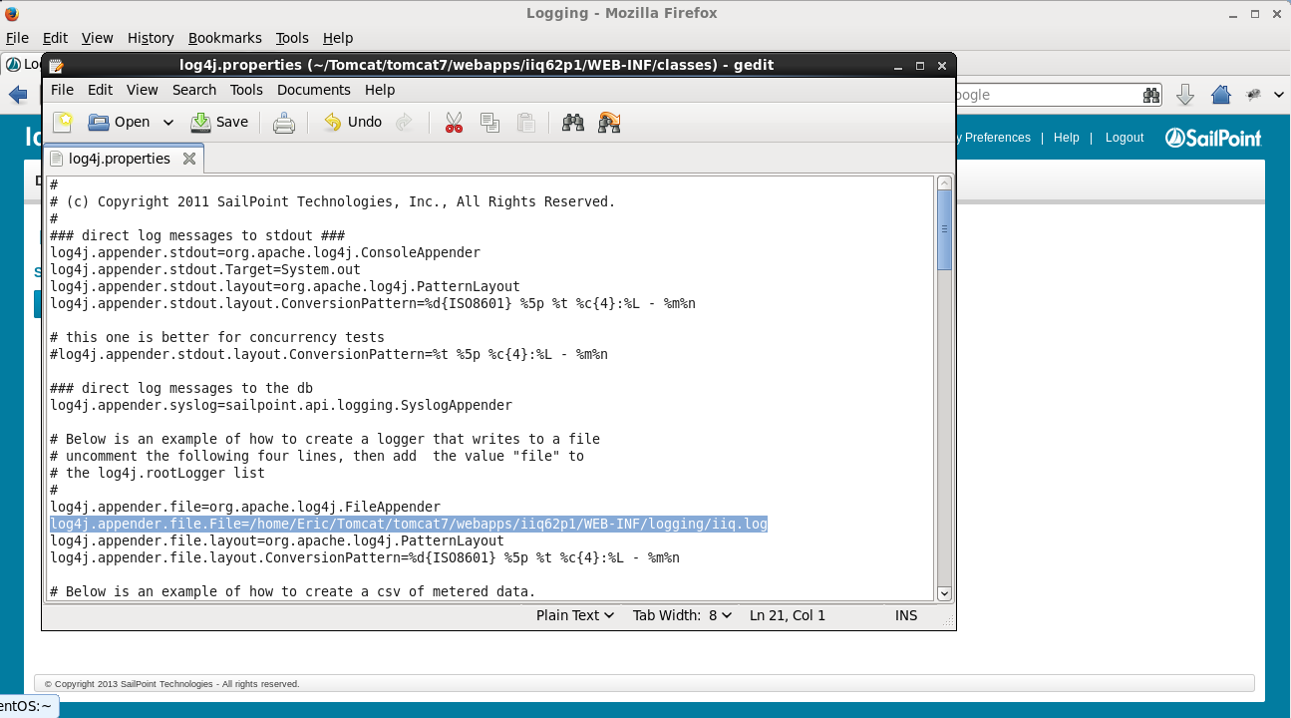
Task: Open the Tab Width dropdown
Action: pos(682,615)
